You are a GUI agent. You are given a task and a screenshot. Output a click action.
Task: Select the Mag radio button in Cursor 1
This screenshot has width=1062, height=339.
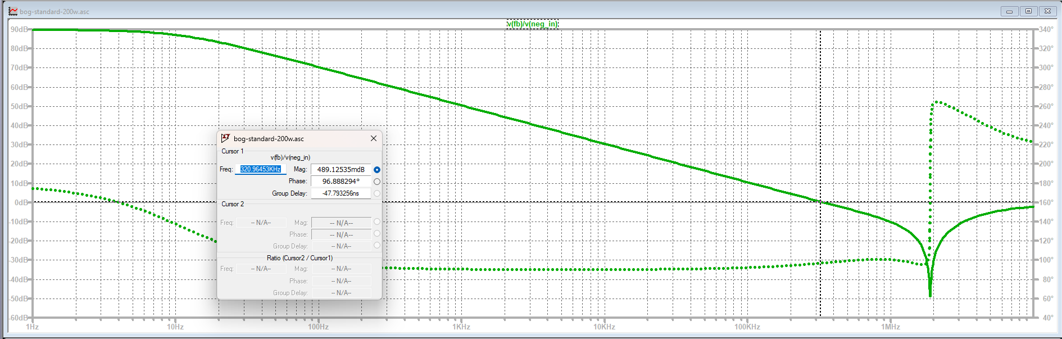tap(377, 170)
